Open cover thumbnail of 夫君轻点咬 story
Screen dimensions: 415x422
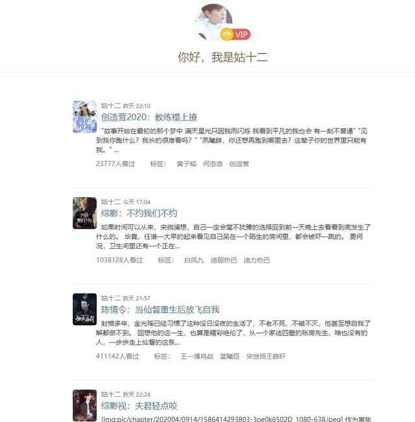[84, 405]
